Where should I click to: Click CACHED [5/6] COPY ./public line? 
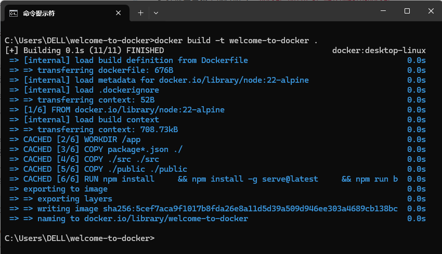[98, 169]
